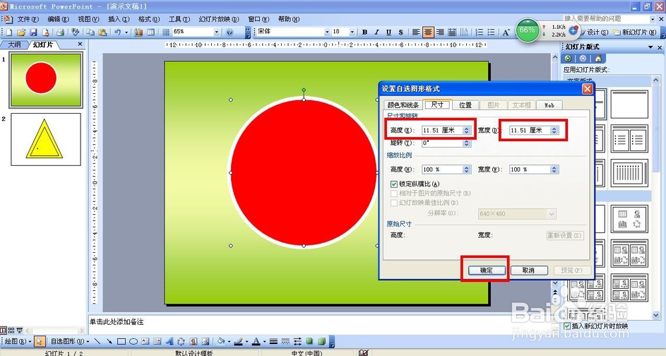Screen dimensions: 666x356
Task: Toggle Underline formatting
Action: coord(389,32)
